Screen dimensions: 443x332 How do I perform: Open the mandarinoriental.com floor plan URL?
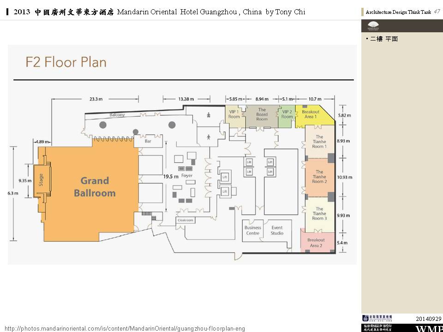(125, 328)
